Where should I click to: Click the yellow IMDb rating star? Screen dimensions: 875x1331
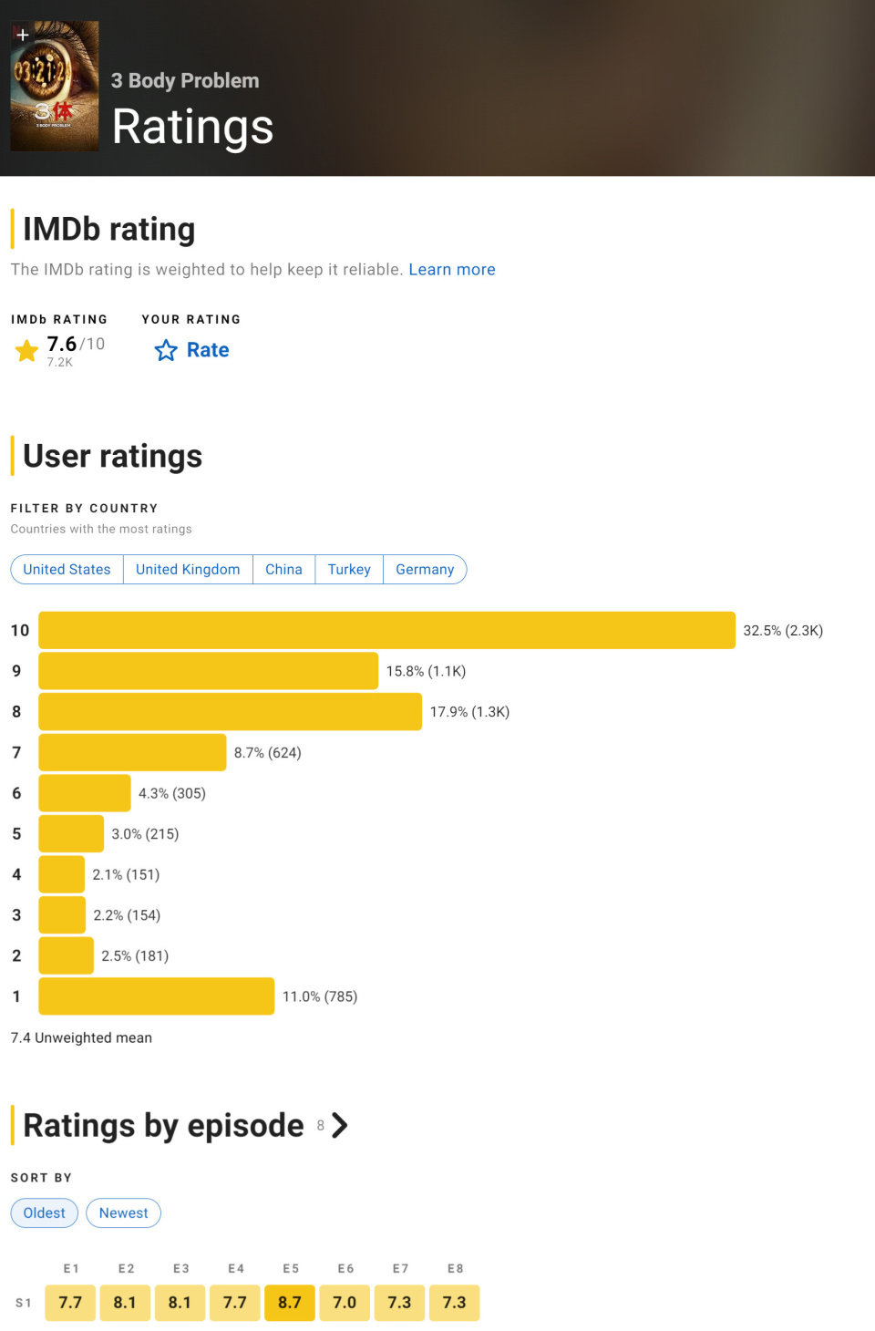(27, 350)
